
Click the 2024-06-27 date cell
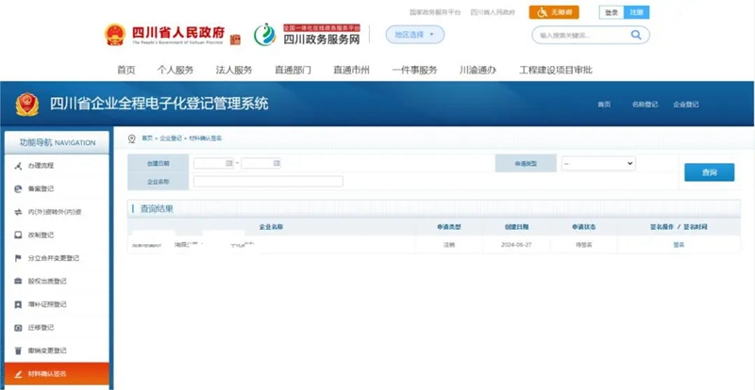pyautogui.click(x=516, y=245)
